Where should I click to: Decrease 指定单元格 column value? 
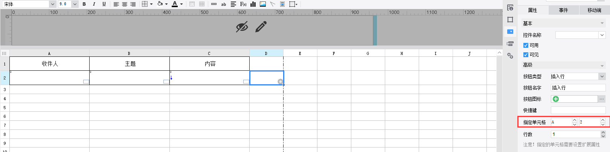click(575, 124)
